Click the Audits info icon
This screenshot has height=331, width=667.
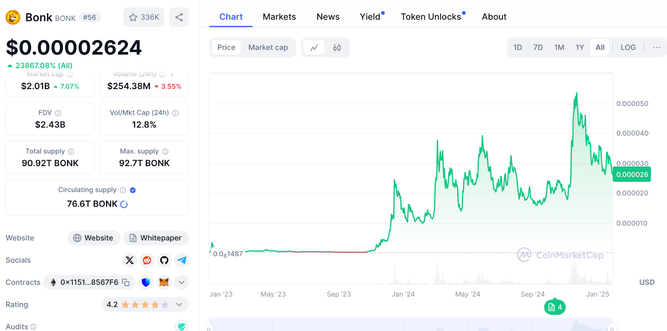33,327
